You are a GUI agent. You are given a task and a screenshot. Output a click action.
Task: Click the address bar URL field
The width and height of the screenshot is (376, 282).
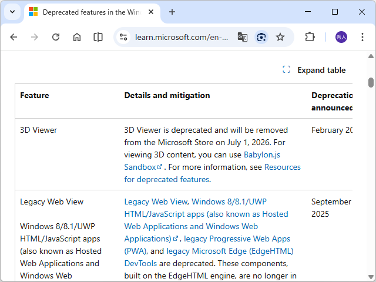pos(182,37)
